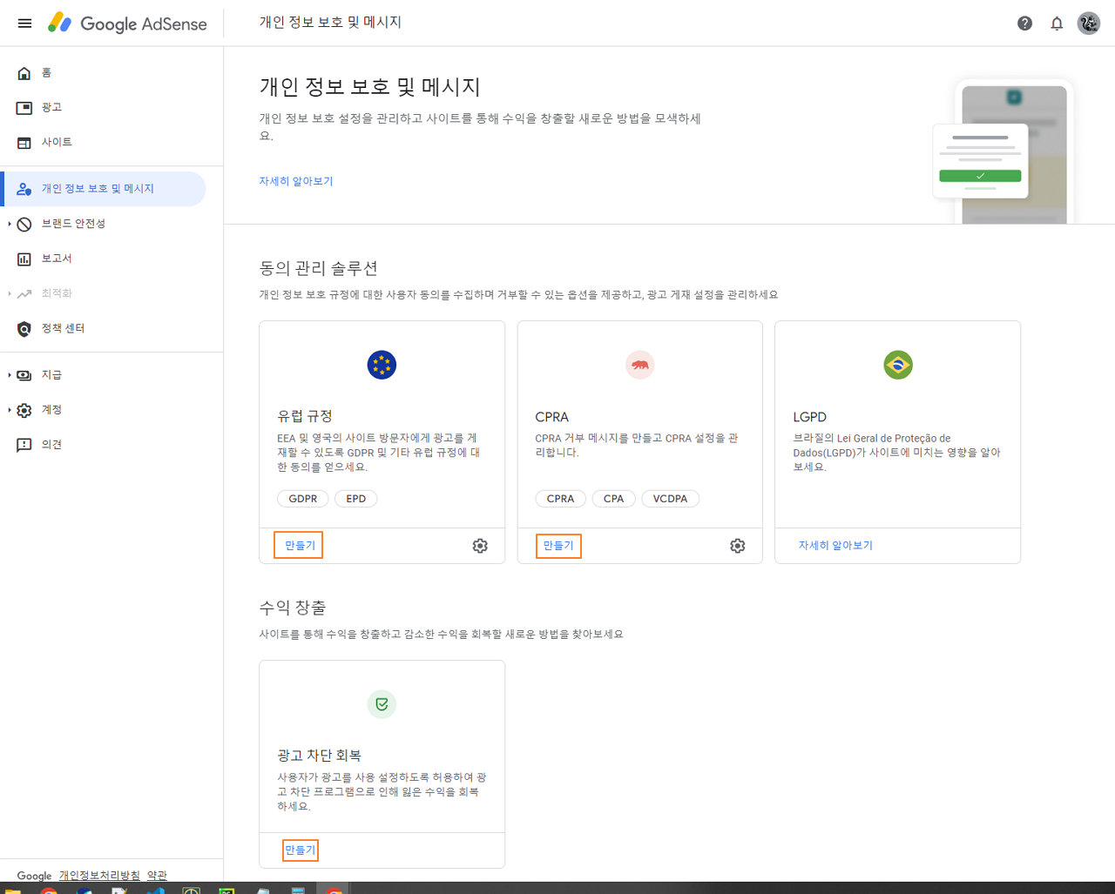Click 자세히 알아보기 under page description

coord(296,181)
